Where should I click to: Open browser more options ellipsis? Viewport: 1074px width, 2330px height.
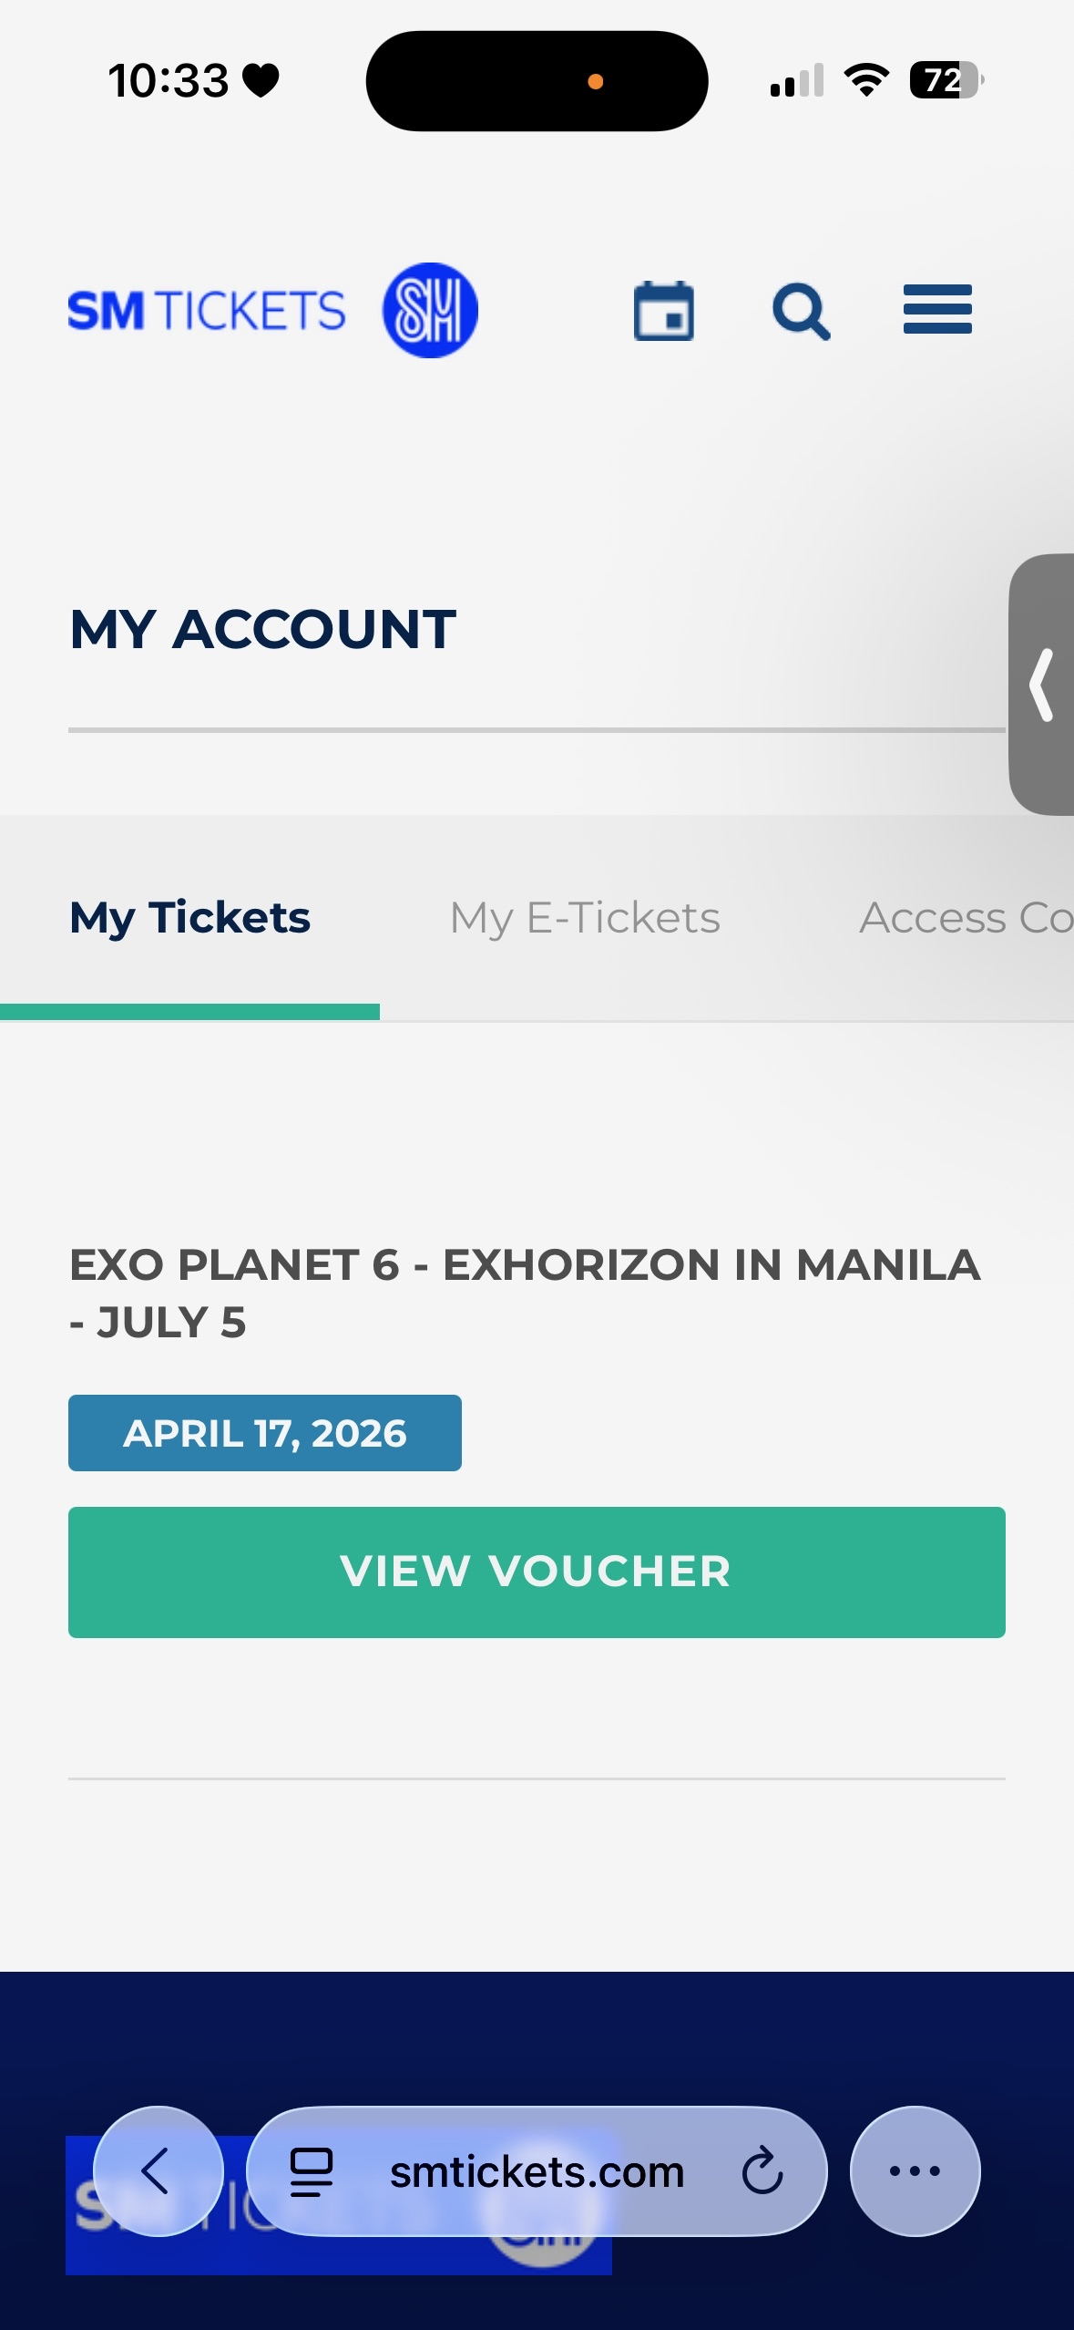pyautogui.click(x=915, y=2170)
